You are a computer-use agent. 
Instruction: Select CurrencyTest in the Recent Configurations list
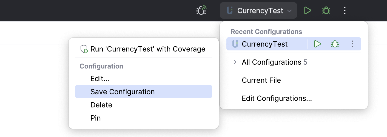pyautogui.click(x=264, y=44)
